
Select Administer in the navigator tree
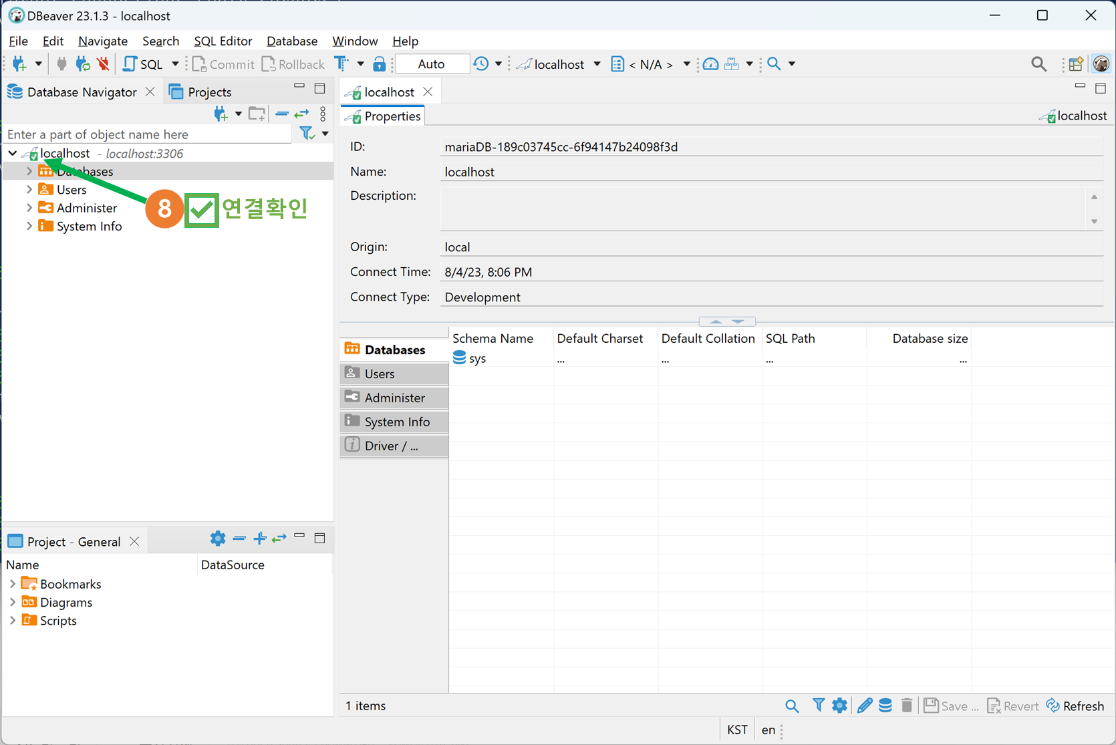[x=87, y=208]
